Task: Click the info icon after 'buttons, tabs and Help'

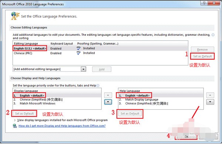Action: 98,86
